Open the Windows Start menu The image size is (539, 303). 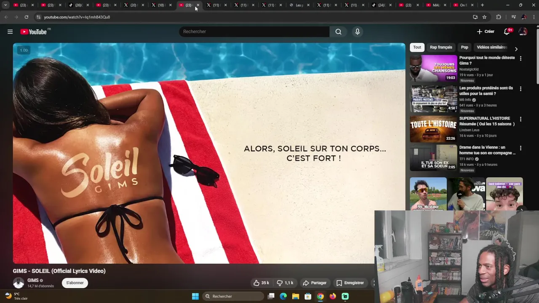click(195, 296)
